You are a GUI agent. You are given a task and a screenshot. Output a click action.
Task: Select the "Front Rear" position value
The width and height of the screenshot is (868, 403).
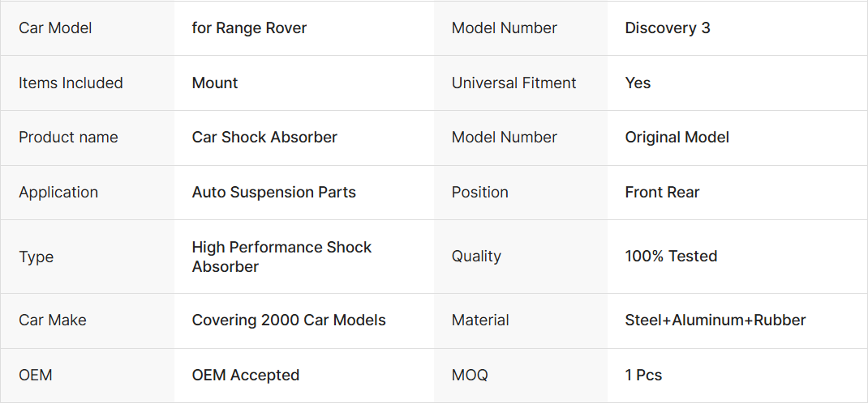tap(662, 193)
